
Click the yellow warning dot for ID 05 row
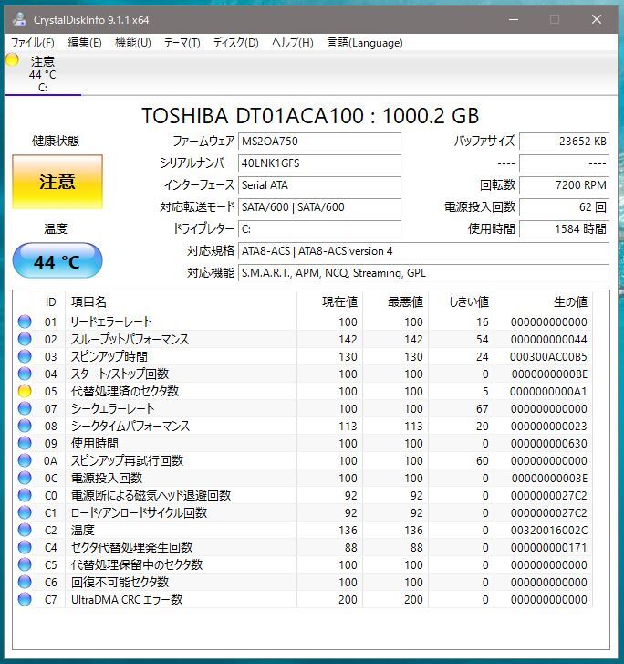(x=25, y=391)
